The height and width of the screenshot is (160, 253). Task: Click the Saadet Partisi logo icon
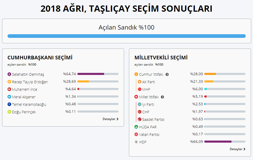click(140, 120)
